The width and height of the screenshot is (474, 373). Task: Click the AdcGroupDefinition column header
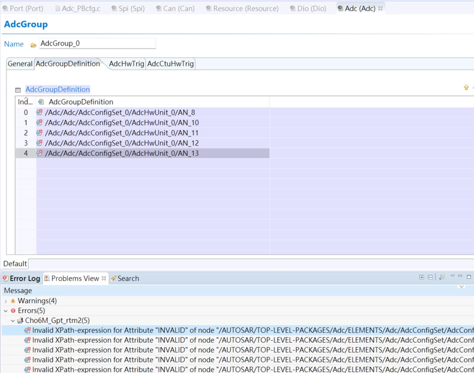tap(153, 102)
